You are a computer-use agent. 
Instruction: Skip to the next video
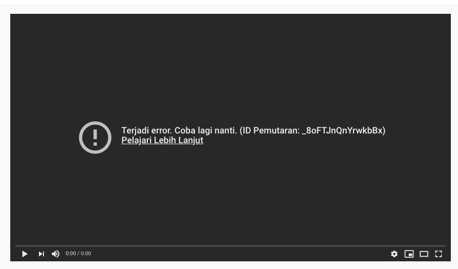click(x=41, y=254)
